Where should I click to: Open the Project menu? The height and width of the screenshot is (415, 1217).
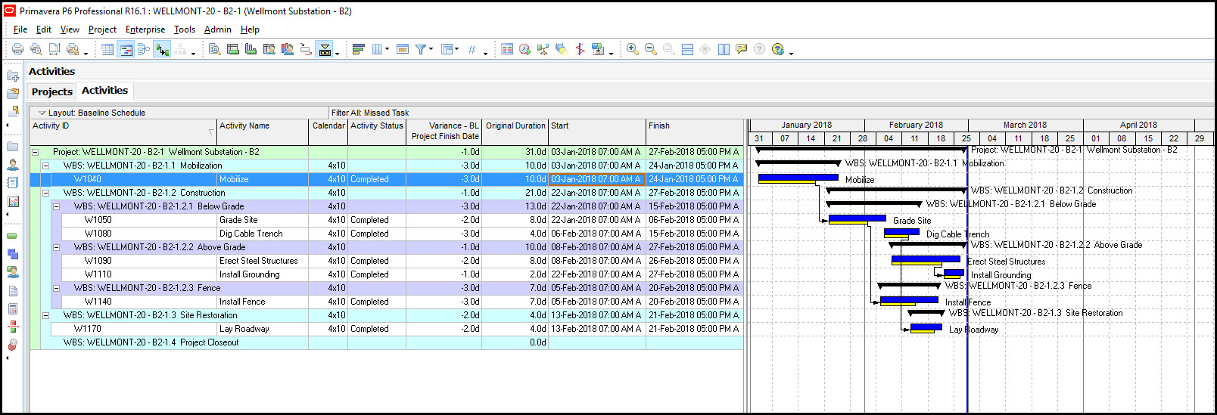(x=102, y=29)
